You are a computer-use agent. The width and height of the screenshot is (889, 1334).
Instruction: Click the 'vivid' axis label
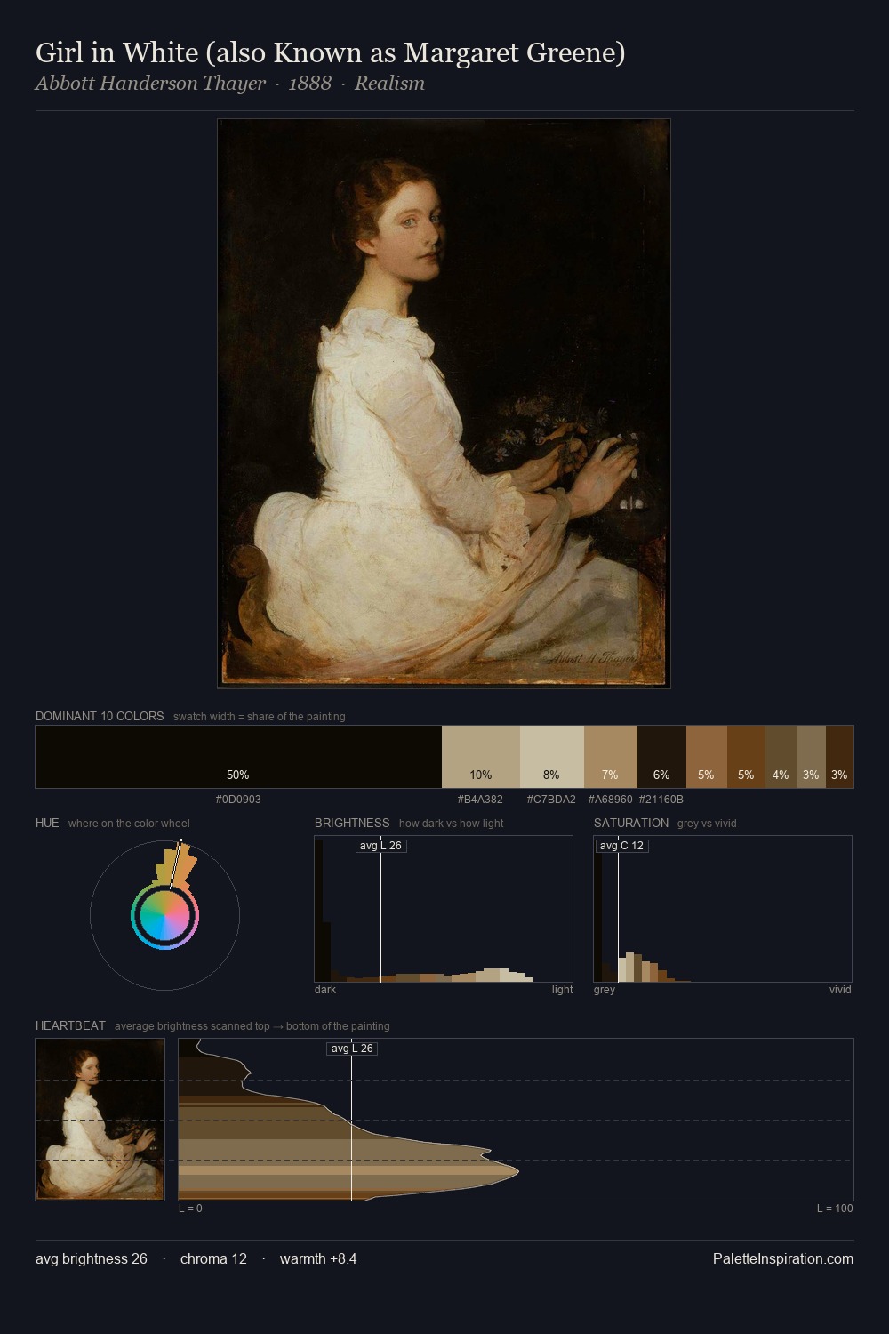pos(840,990)
